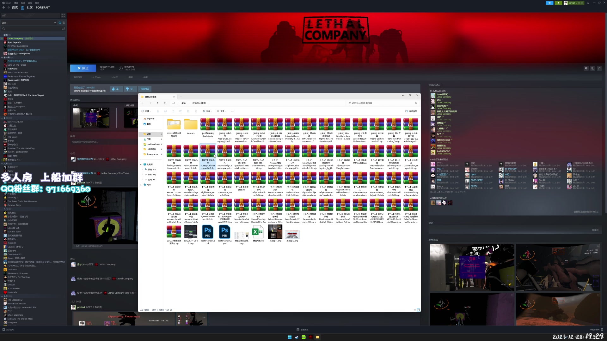607x341 pixels.
Task: Open Steam notifications bell
Action: pos(558,3)
